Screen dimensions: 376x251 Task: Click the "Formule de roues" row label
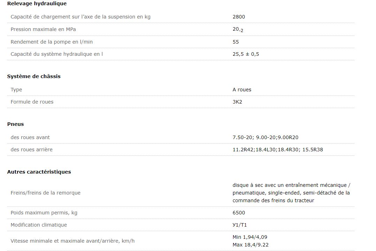pos(32,102)
